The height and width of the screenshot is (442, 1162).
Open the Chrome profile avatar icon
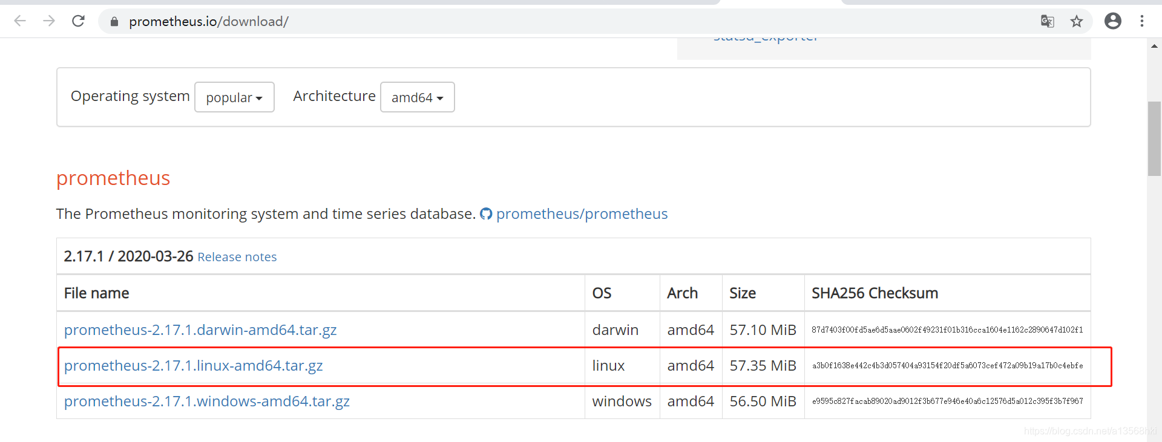tap(1113, 21)
